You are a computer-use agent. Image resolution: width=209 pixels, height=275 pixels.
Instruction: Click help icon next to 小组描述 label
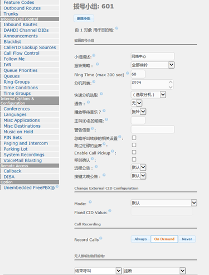pos(94,55)
